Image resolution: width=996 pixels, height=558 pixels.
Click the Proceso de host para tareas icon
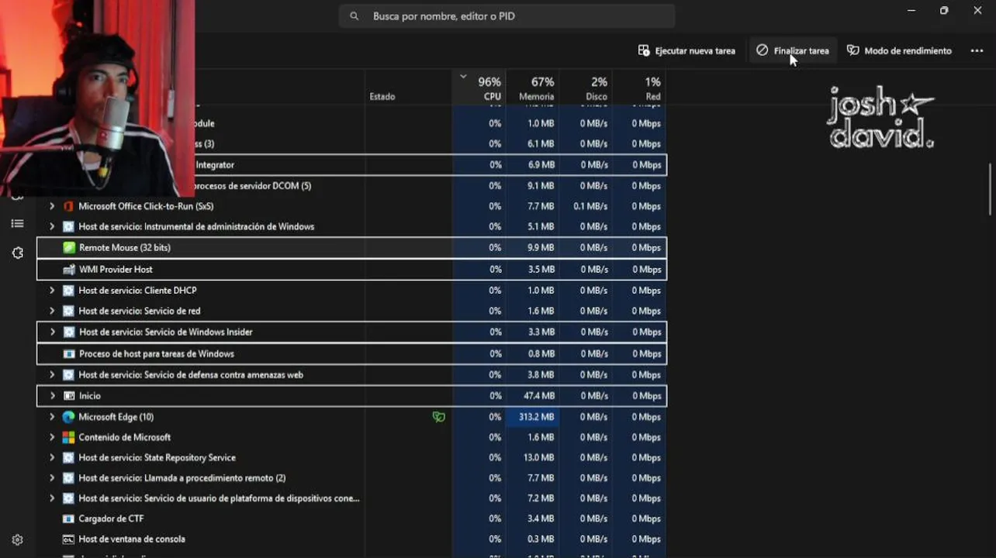pos(68,354)
